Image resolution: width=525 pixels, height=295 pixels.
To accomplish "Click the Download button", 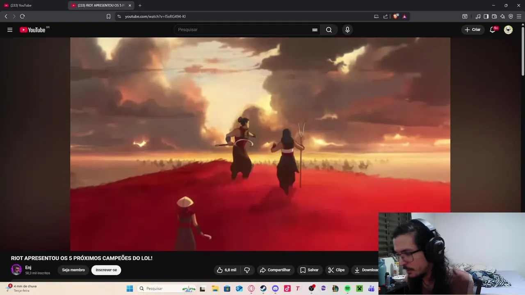I will [366, 270].
